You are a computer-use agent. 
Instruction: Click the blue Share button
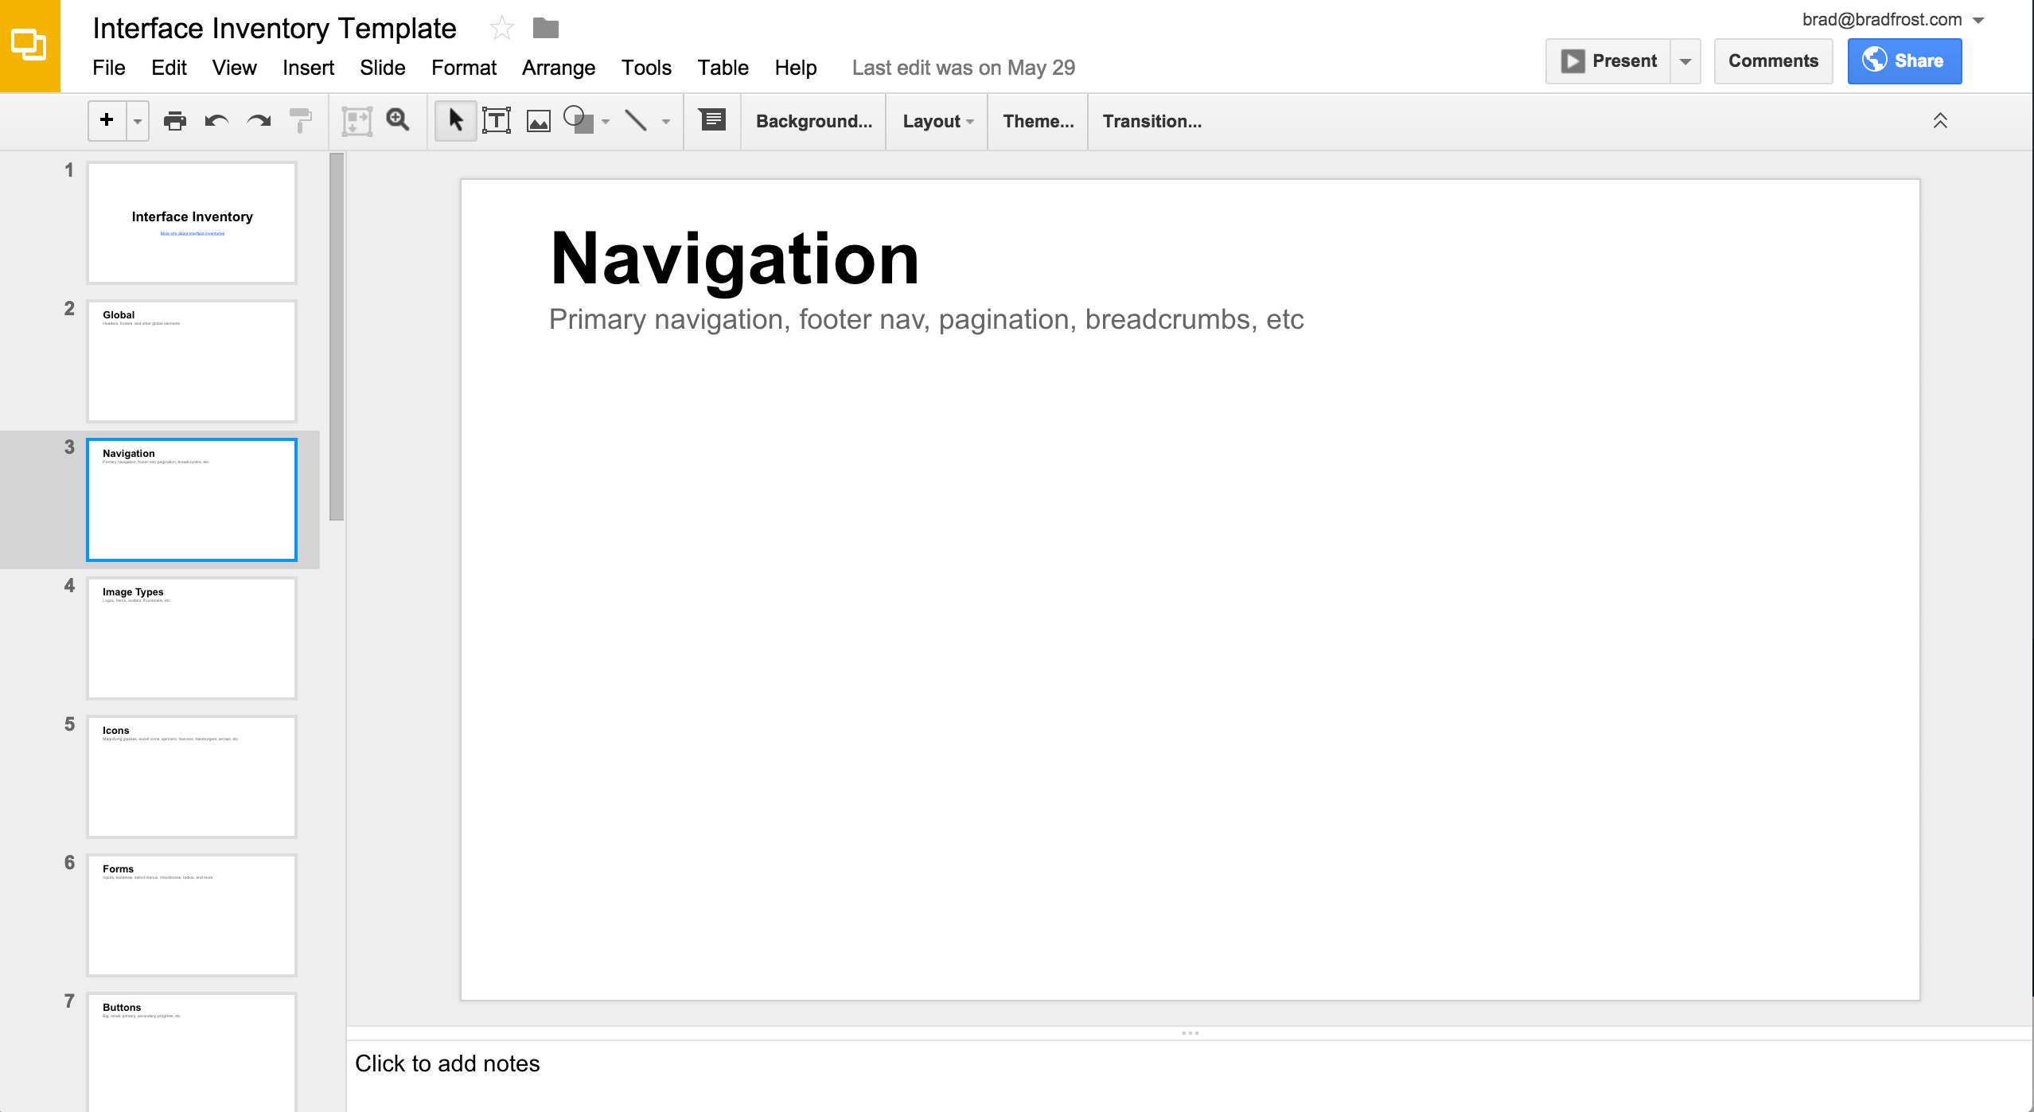pyautogui.click(x=1903, y=61)
